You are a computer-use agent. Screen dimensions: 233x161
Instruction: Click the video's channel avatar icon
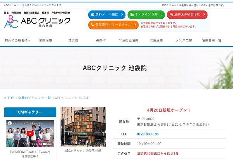10,124
